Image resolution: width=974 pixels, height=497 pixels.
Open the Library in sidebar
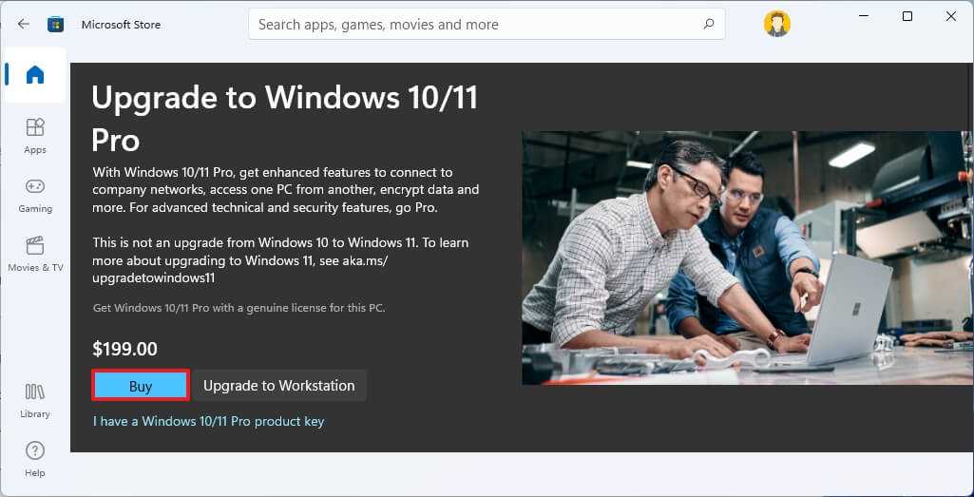click(x=35, y=399)
